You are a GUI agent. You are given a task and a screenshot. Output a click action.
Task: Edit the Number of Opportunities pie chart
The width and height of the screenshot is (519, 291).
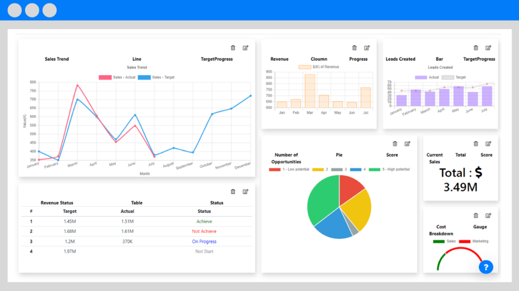pos(407,144)
